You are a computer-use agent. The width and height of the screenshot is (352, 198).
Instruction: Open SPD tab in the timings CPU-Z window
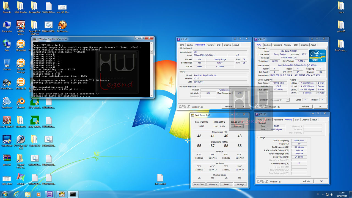[x=297, y=120]
